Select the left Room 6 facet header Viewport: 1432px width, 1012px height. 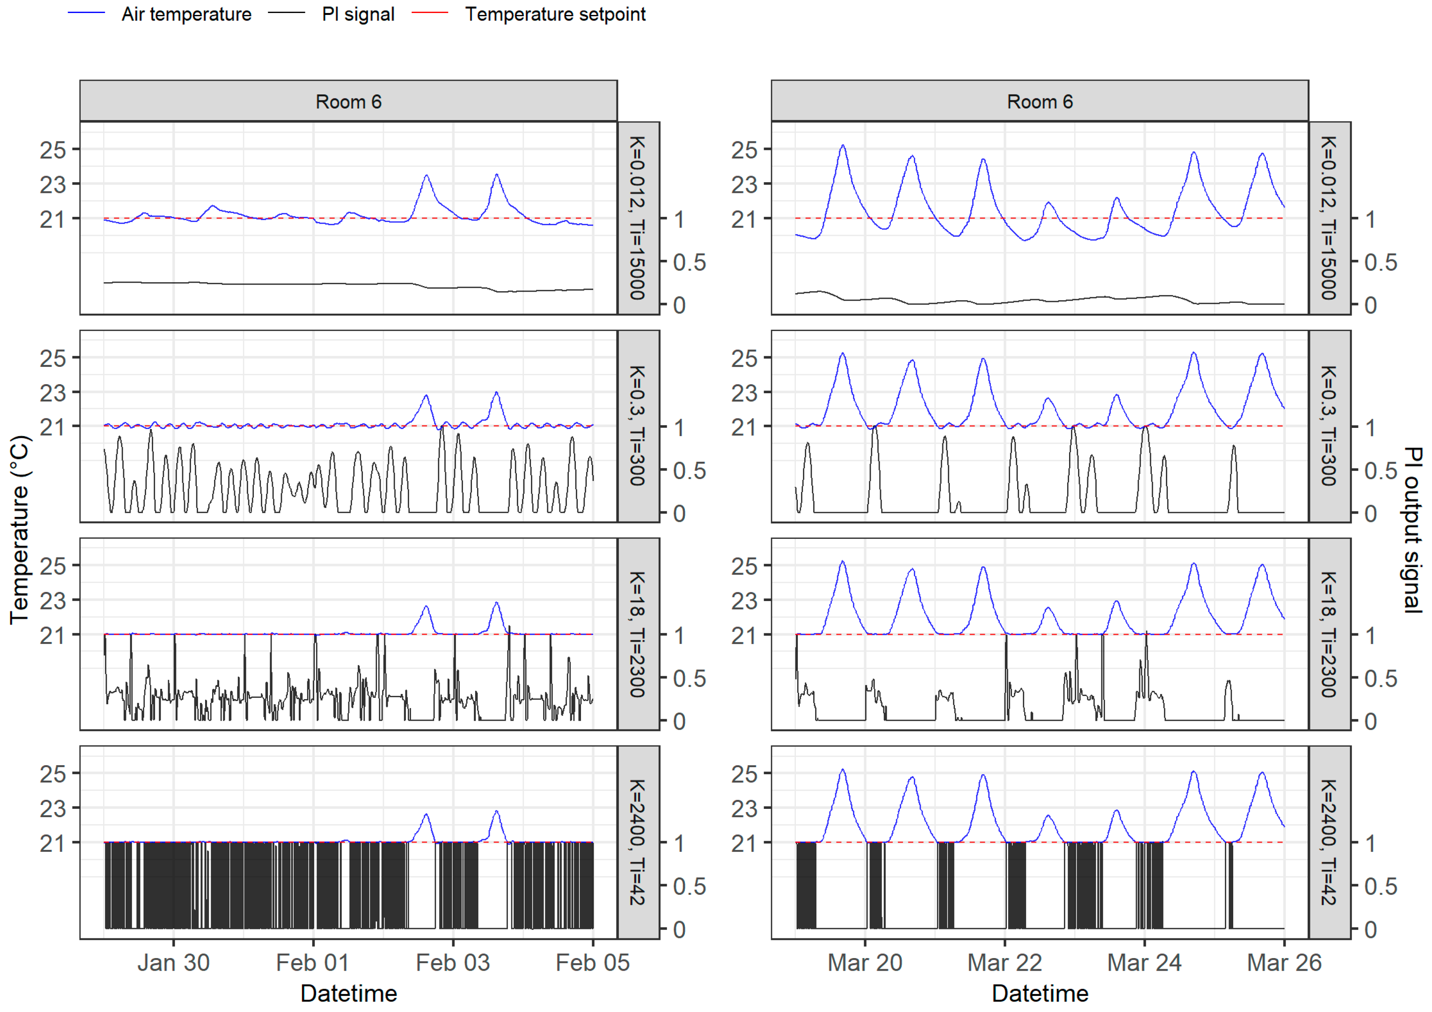pyautogui.click(x=348, y=101)
